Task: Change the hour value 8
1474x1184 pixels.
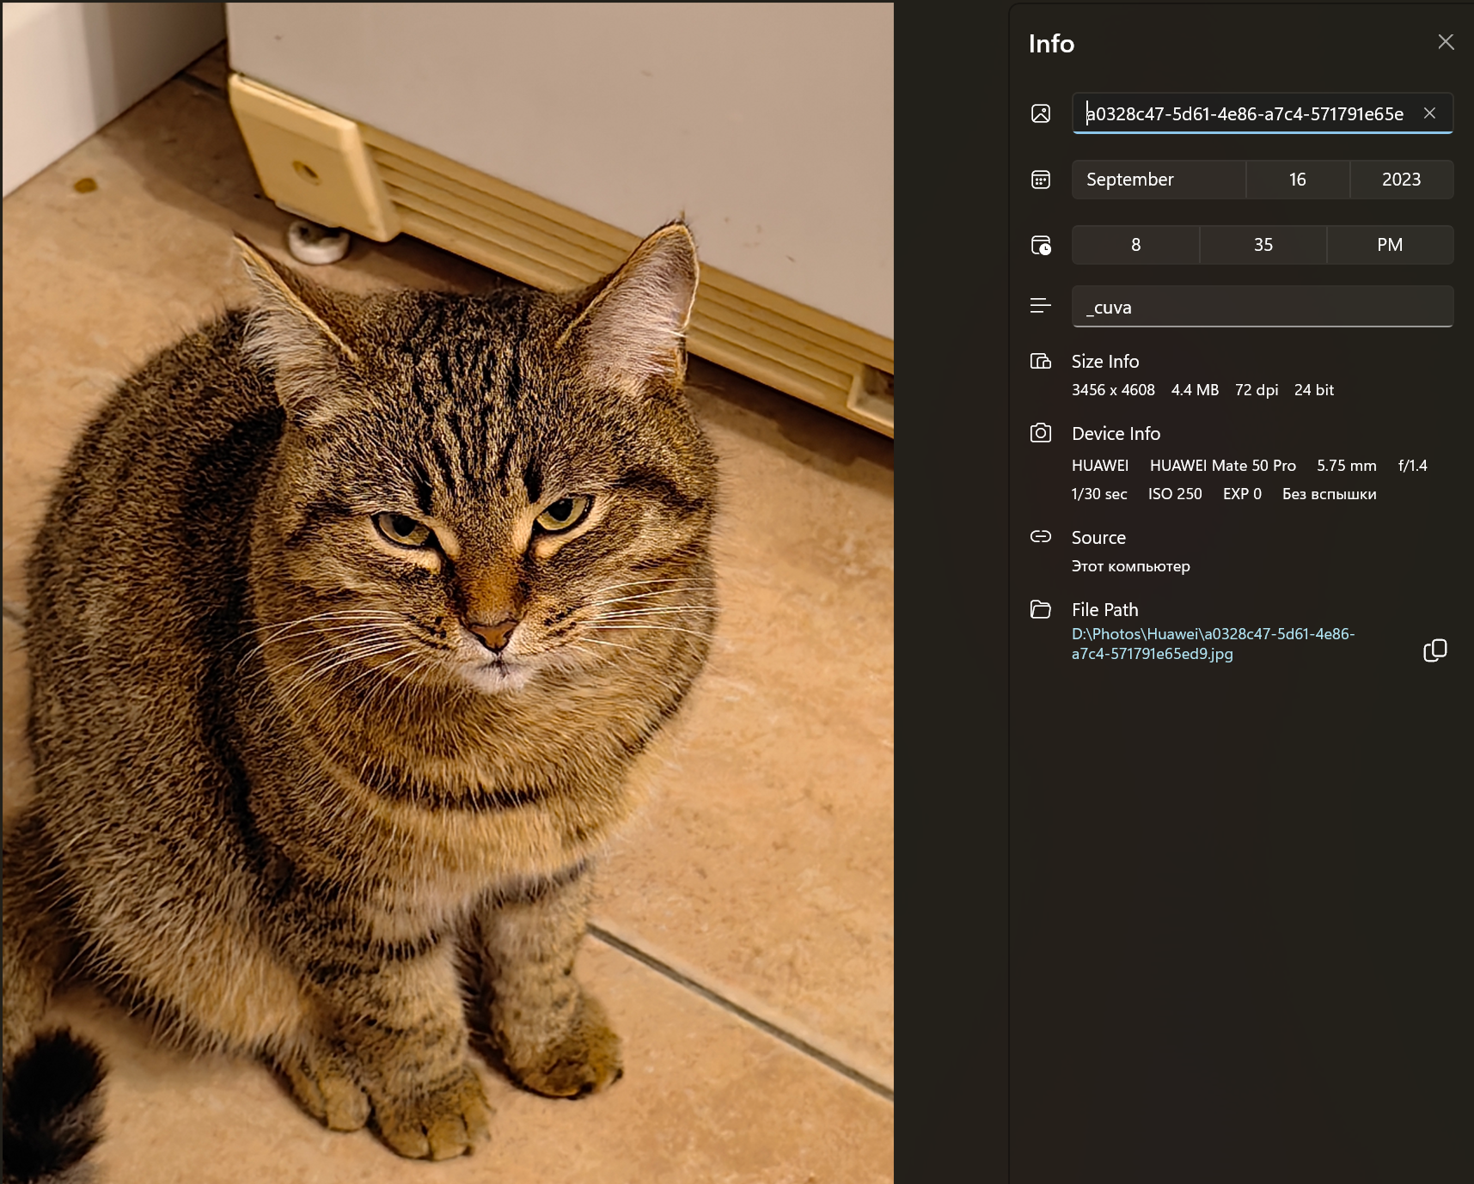Action: click(x=1135, y=245)
